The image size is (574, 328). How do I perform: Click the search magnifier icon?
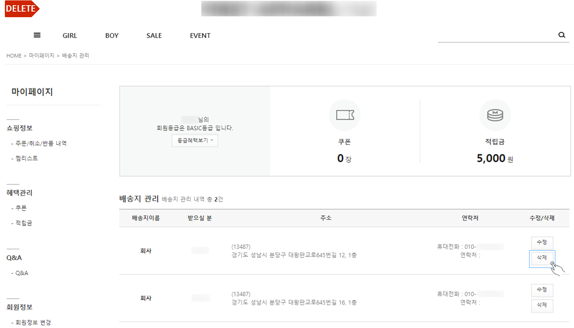(562, 35)
